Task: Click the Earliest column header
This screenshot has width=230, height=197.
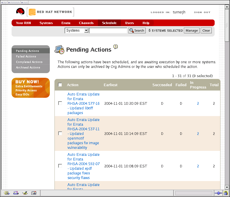Action: click(111, 85)
